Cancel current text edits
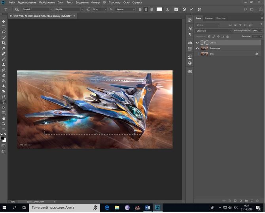 tap(184, 9)
